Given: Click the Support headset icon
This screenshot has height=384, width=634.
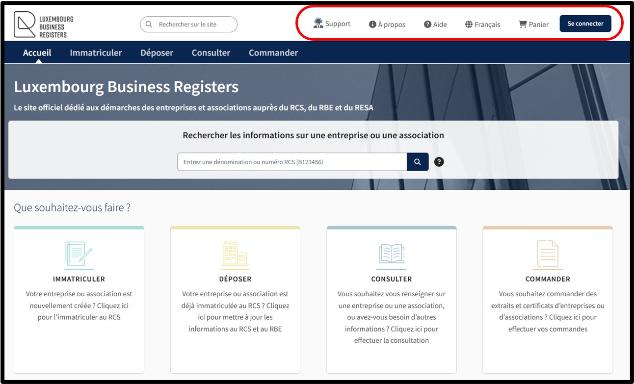Looking at the screenshot, I should [319, 23].
